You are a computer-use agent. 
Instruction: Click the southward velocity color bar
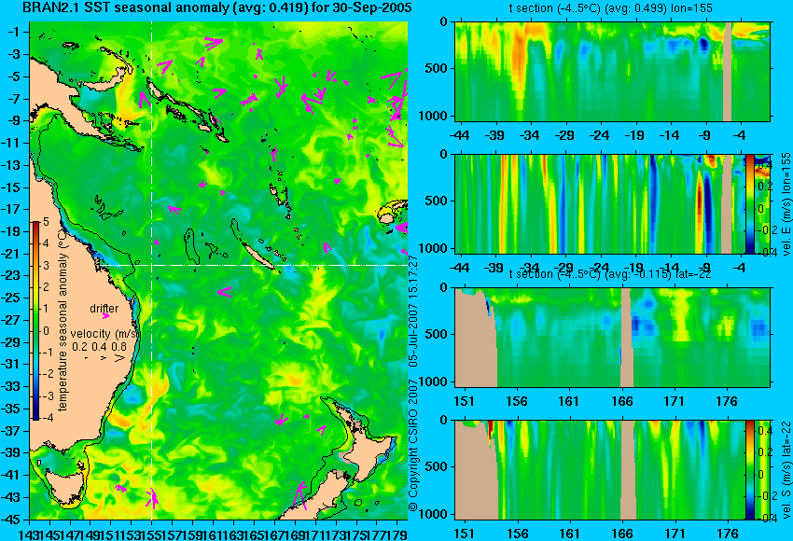pyautogui.click(x=749, y=470)
